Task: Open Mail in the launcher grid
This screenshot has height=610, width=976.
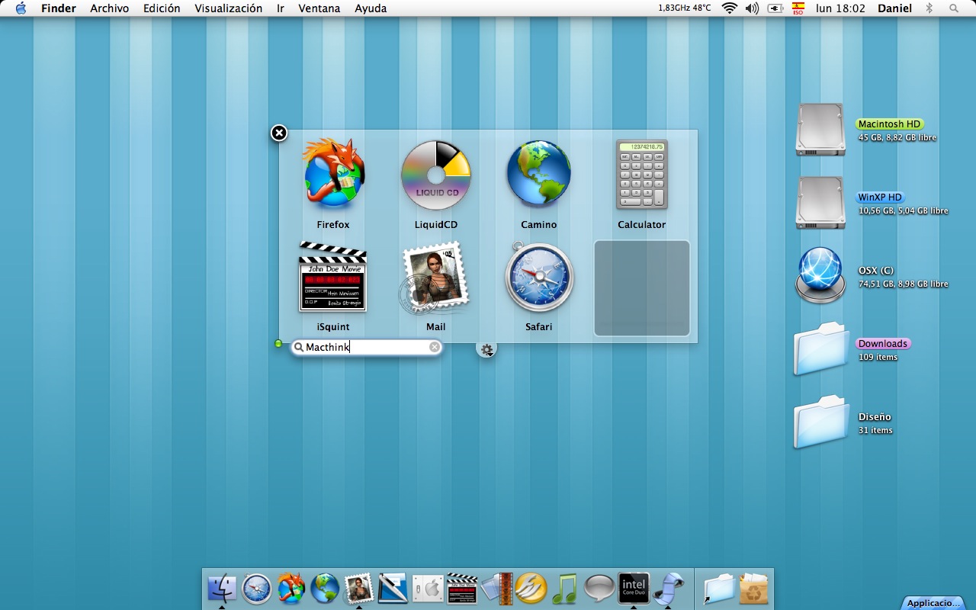Action: [x=435, y=277]
